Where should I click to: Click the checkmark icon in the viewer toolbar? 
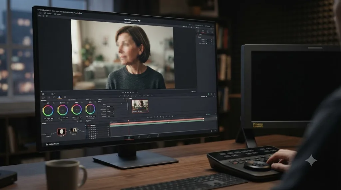click(x=120, y=96)
